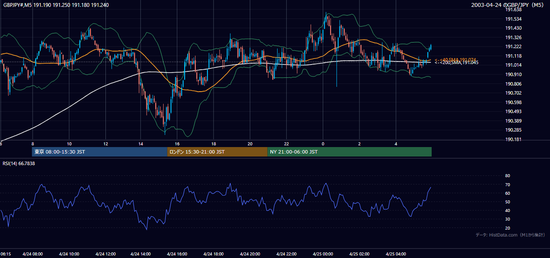This screenshot has width=550, height=258.
Task: Click the 190.910 price axis label
Action: click(x=514, y=74)
